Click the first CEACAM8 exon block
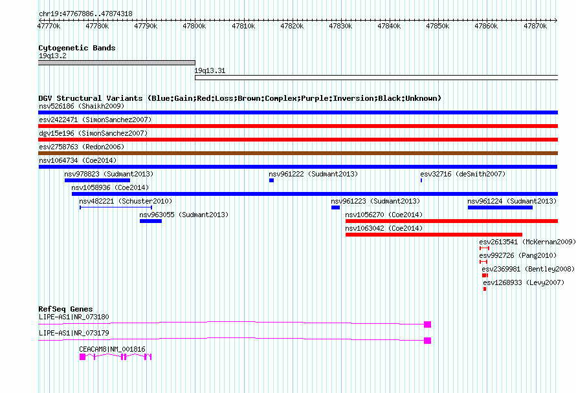Image resolution: width=576 pixels, height=393 pixels. tap(83, 357)
